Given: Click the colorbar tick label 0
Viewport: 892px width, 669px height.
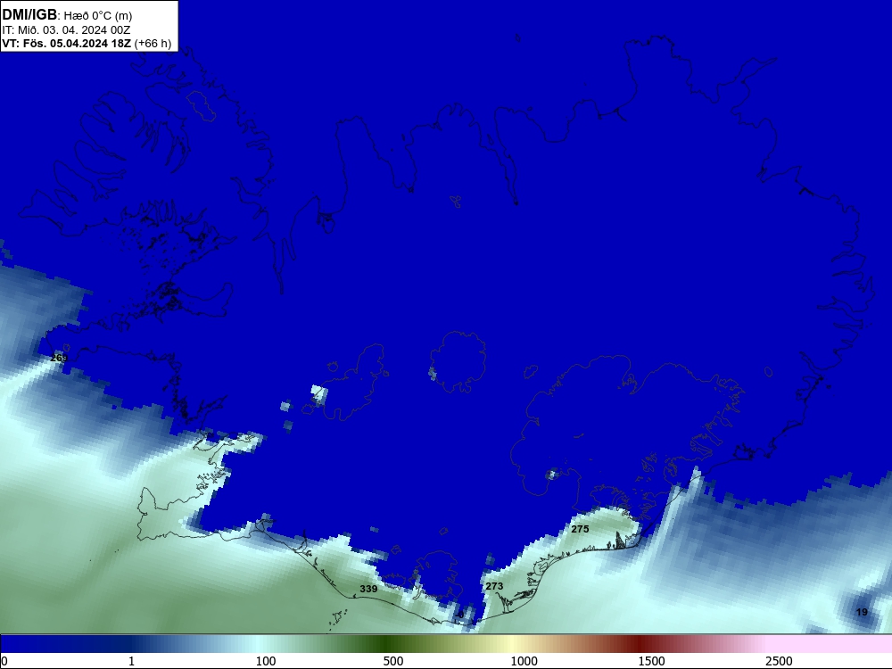Looking at the screenshot, I should [x=4, y=661].
